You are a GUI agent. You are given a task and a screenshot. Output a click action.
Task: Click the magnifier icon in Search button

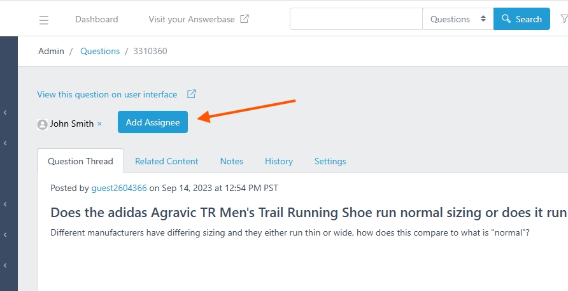point(506,19)
